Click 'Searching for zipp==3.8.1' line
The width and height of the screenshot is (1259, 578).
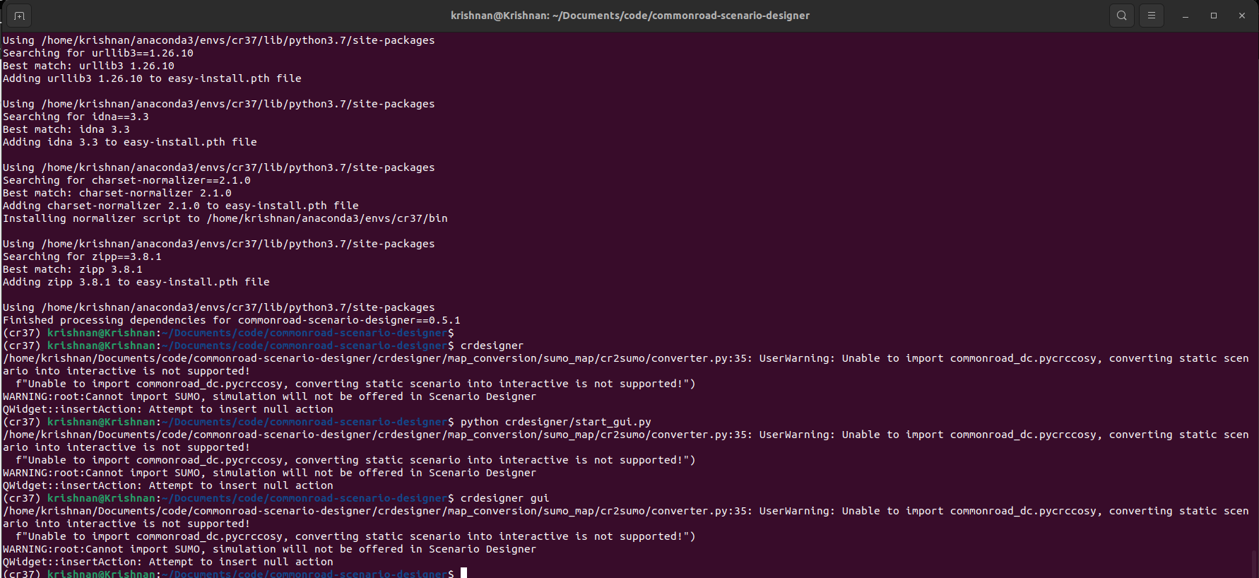click(x=82, y=256)
